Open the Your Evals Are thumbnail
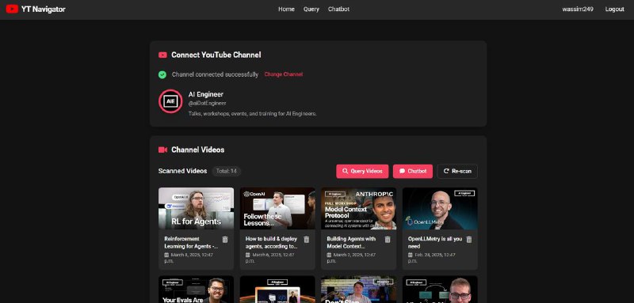The height and width of the screenshot is (303, 634). tap(196, 290)
